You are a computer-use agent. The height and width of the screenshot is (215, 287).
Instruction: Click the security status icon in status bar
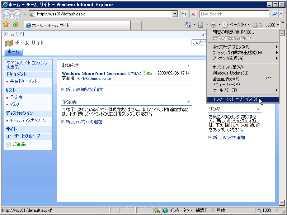tap(157, 210)
